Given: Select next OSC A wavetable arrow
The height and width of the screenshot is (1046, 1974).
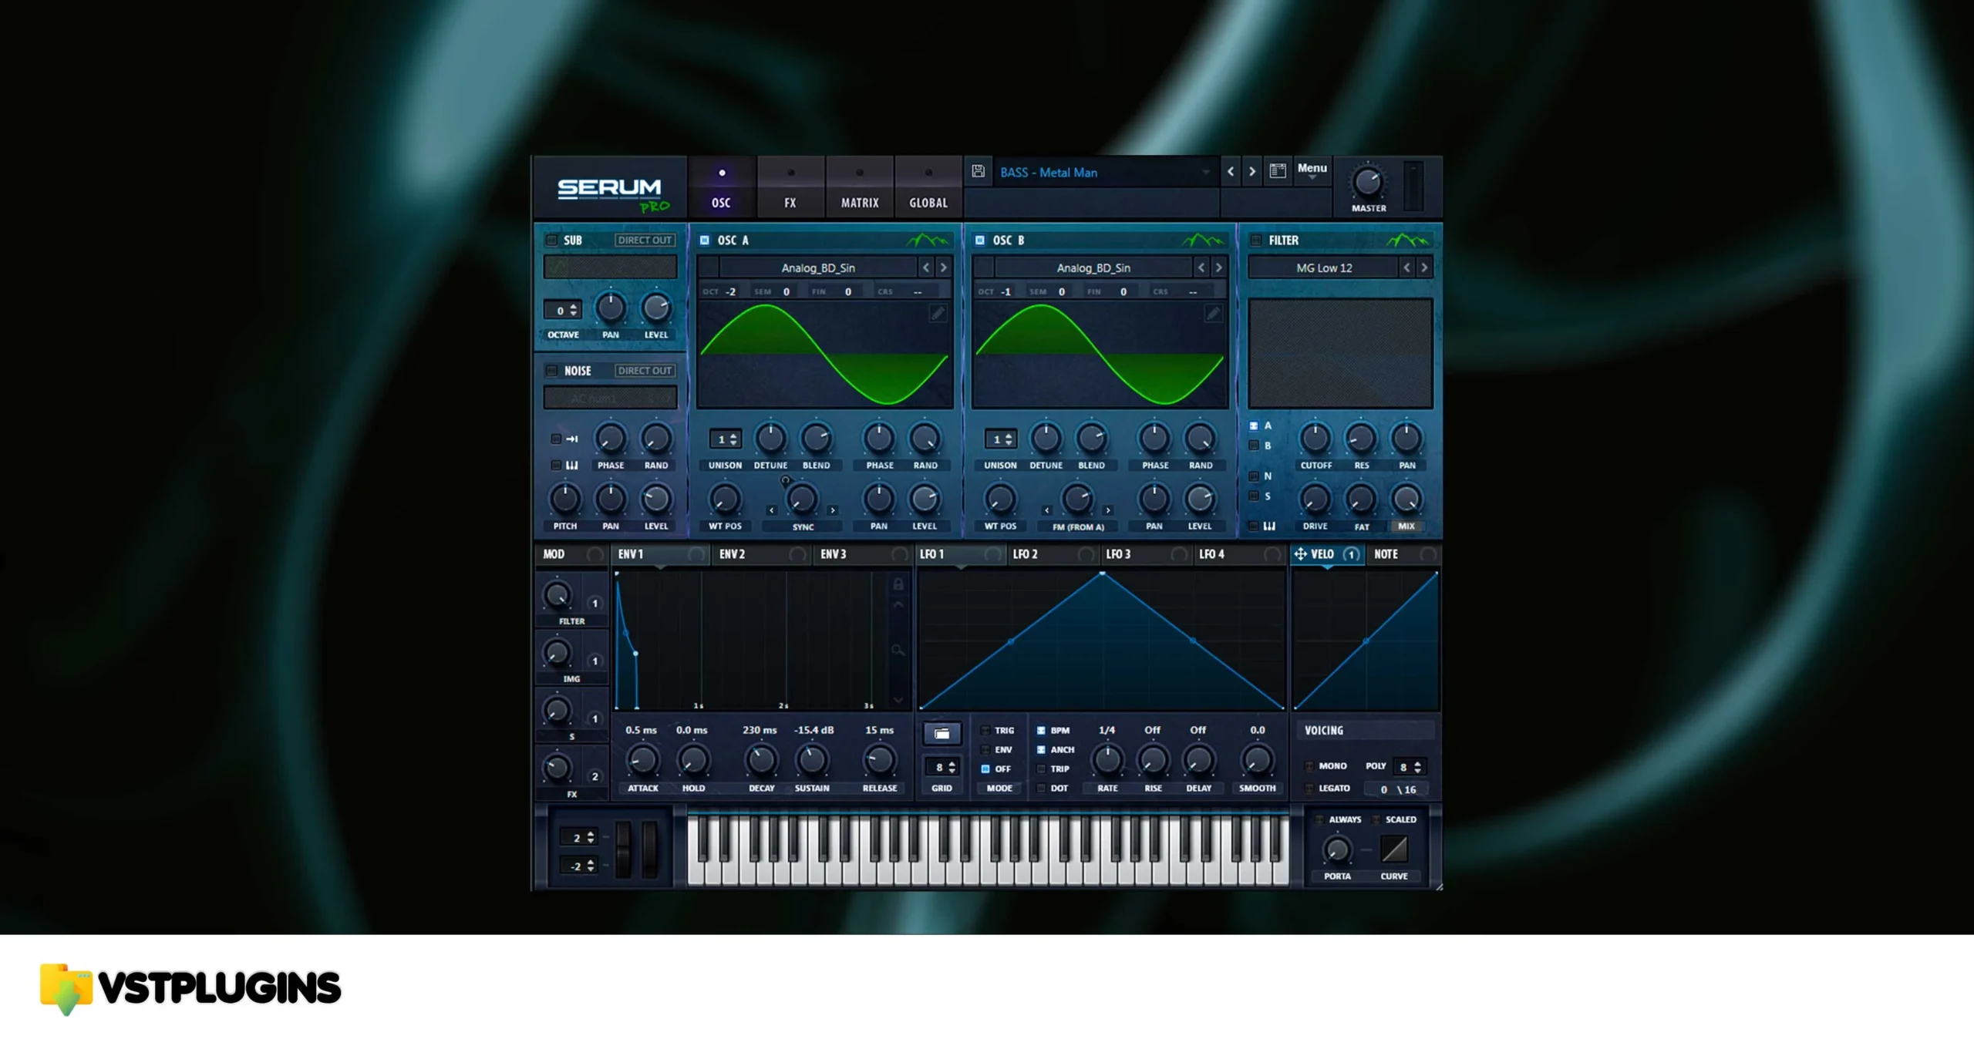Looking at the screenshot, I should pyautogui.click(x=943, y=267).
